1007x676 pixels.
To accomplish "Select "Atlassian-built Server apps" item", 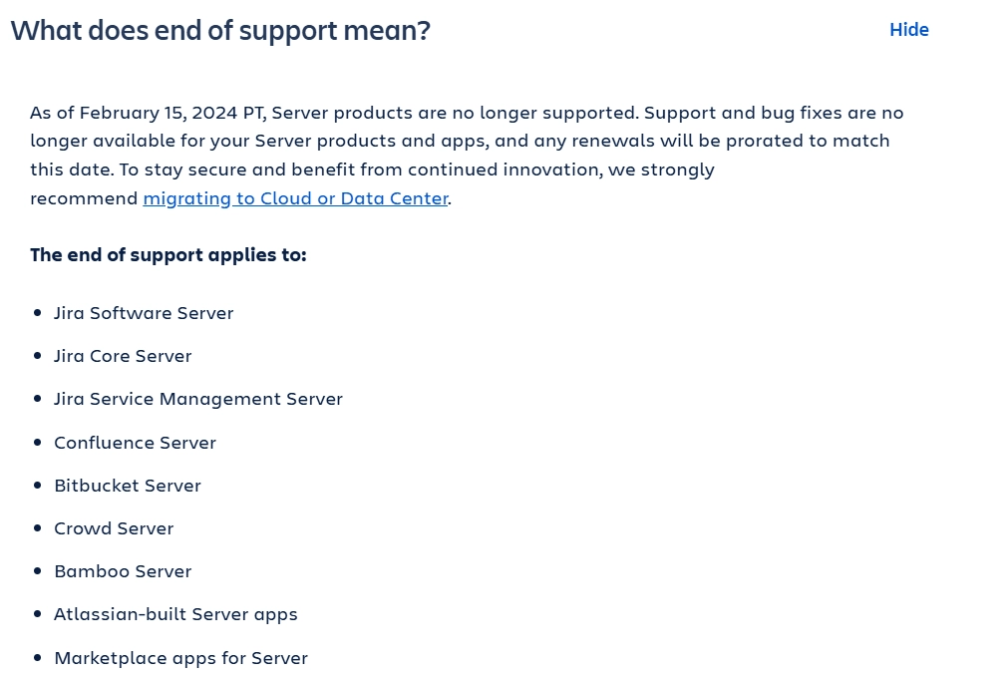I will [175, 614].
